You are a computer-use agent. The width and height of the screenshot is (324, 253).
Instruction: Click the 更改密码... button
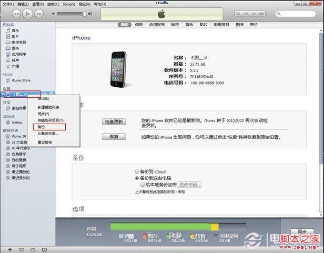pyautogui.click(x=189, y=185)
